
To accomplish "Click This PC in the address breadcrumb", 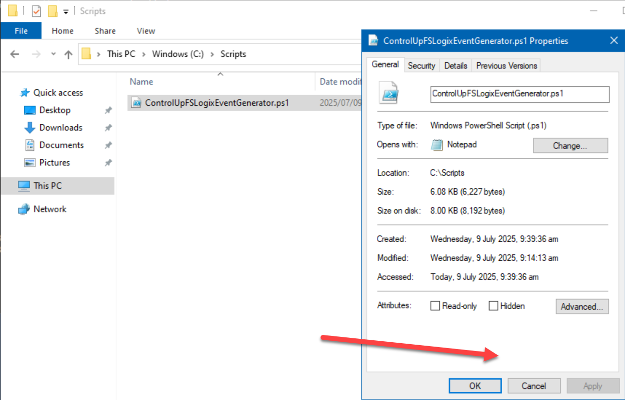I will pyautogui.click(x=121, y=54).
